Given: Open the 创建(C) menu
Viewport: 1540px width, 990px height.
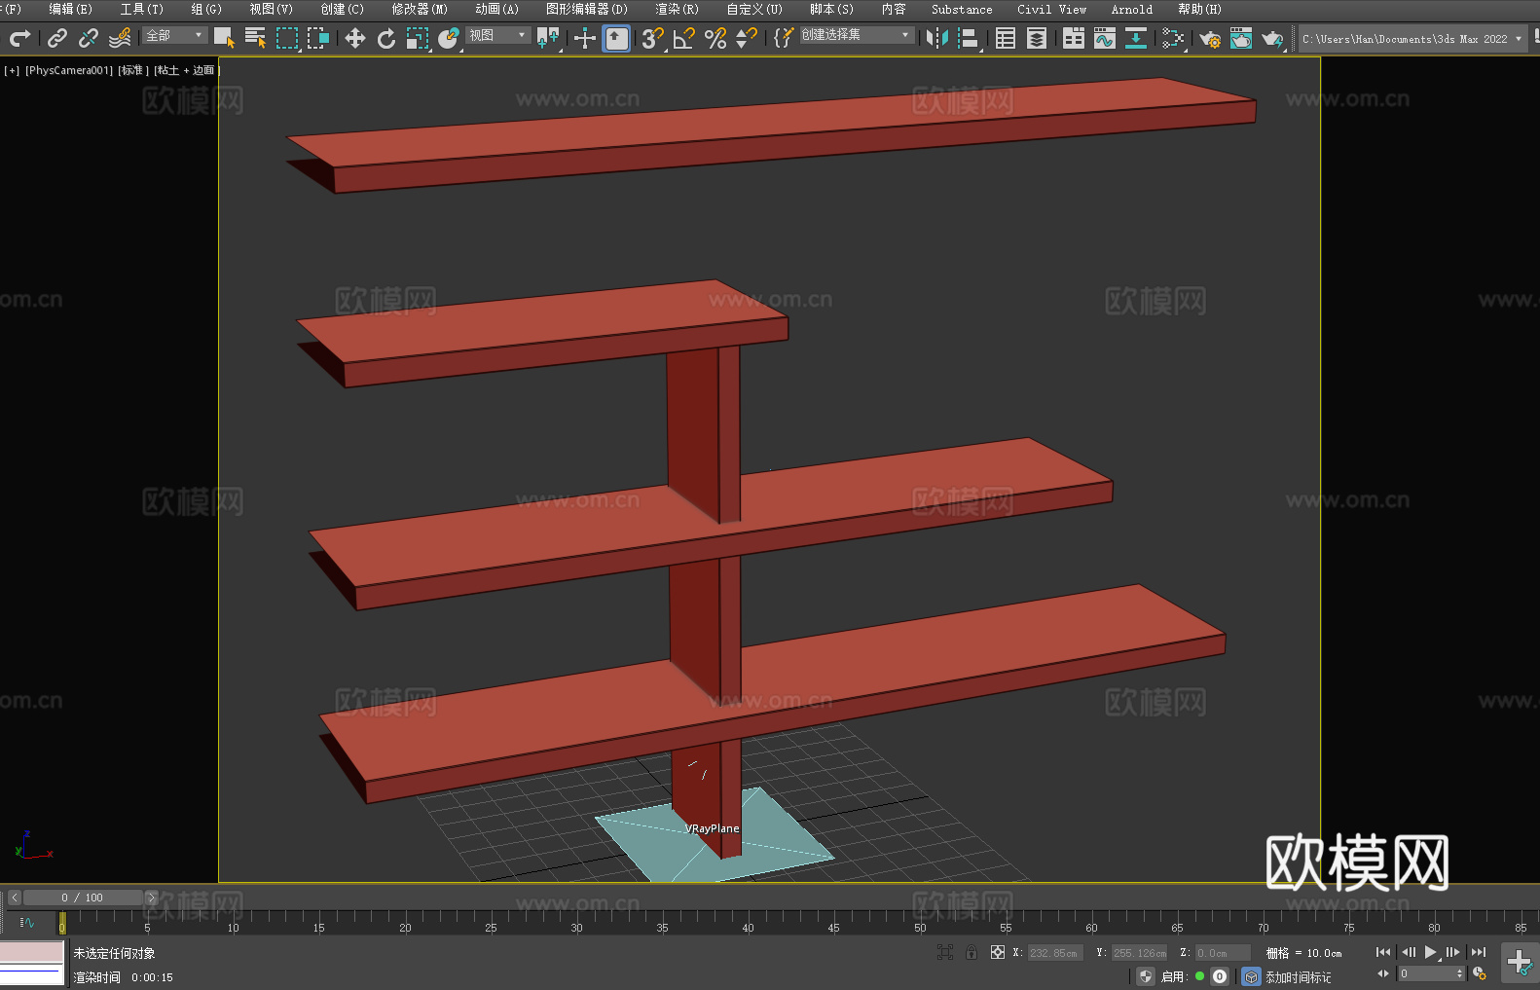Looking at the screenshot, I should tap(343, 9).
